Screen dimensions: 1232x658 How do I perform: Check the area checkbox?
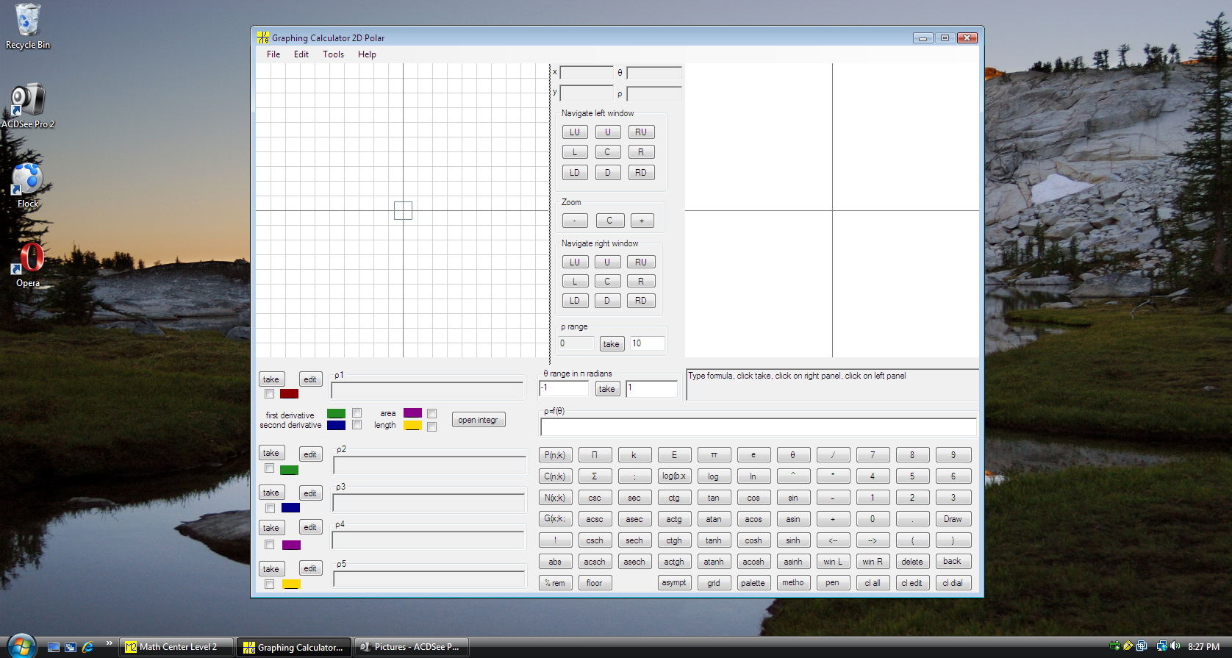pyautogui.click(x=431, y=414)
